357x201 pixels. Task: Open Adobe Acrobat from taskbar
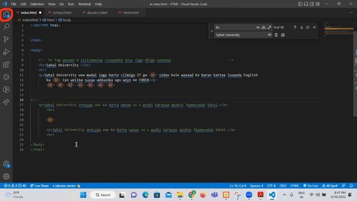click(x=260, y=195)
